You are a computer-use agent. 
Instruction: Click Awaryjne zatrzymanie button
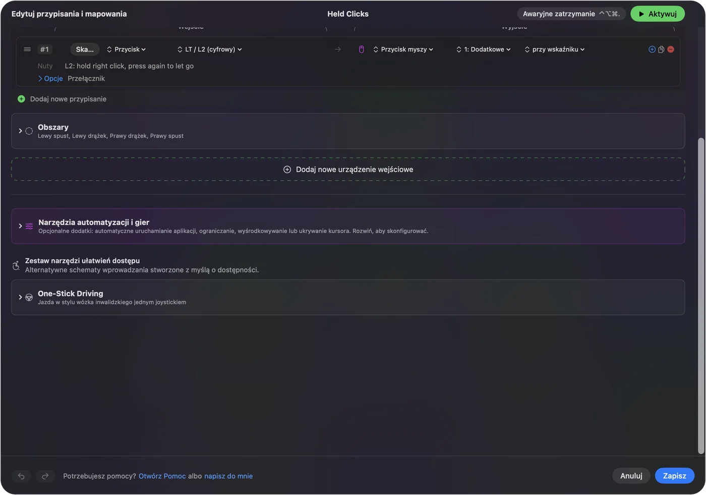coord(571,14)
